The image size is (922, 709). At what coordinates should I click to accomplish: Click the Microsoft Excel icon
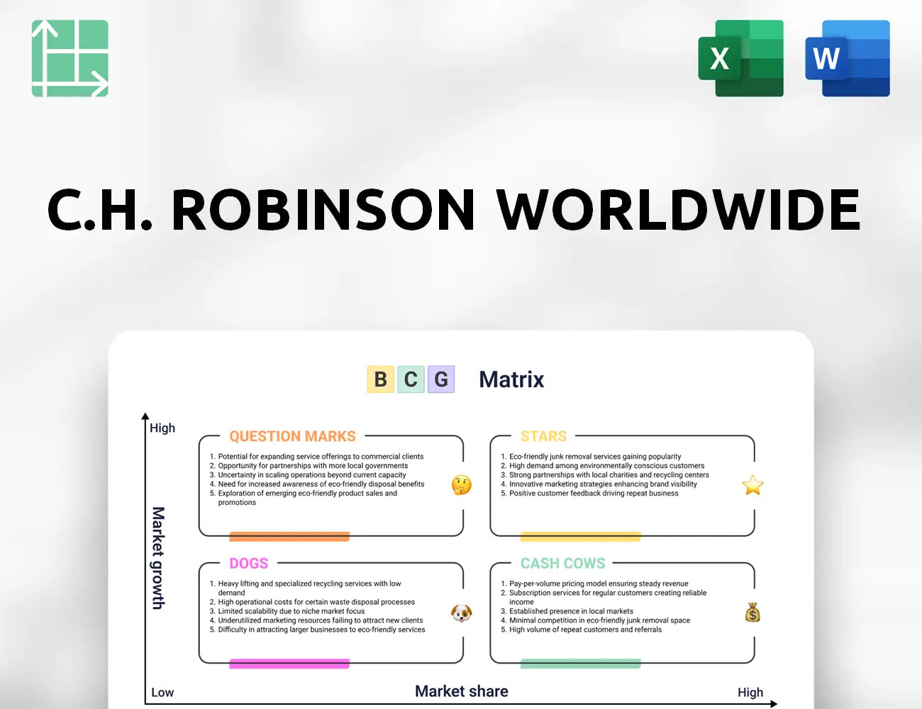tap(741, 58)
